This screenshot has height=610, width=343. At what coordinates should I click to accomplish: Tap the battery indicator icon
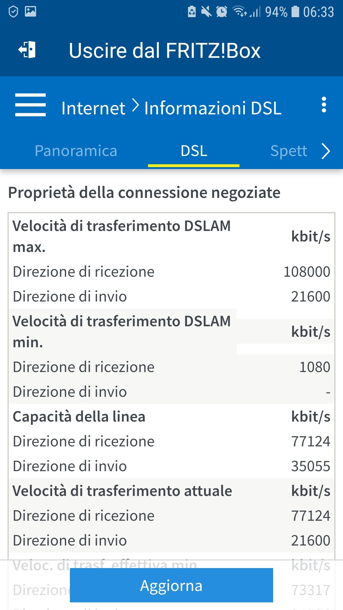click(295, 11)
